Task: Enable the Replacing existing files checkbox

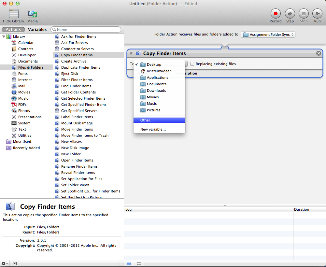Action: click(192, 64)
